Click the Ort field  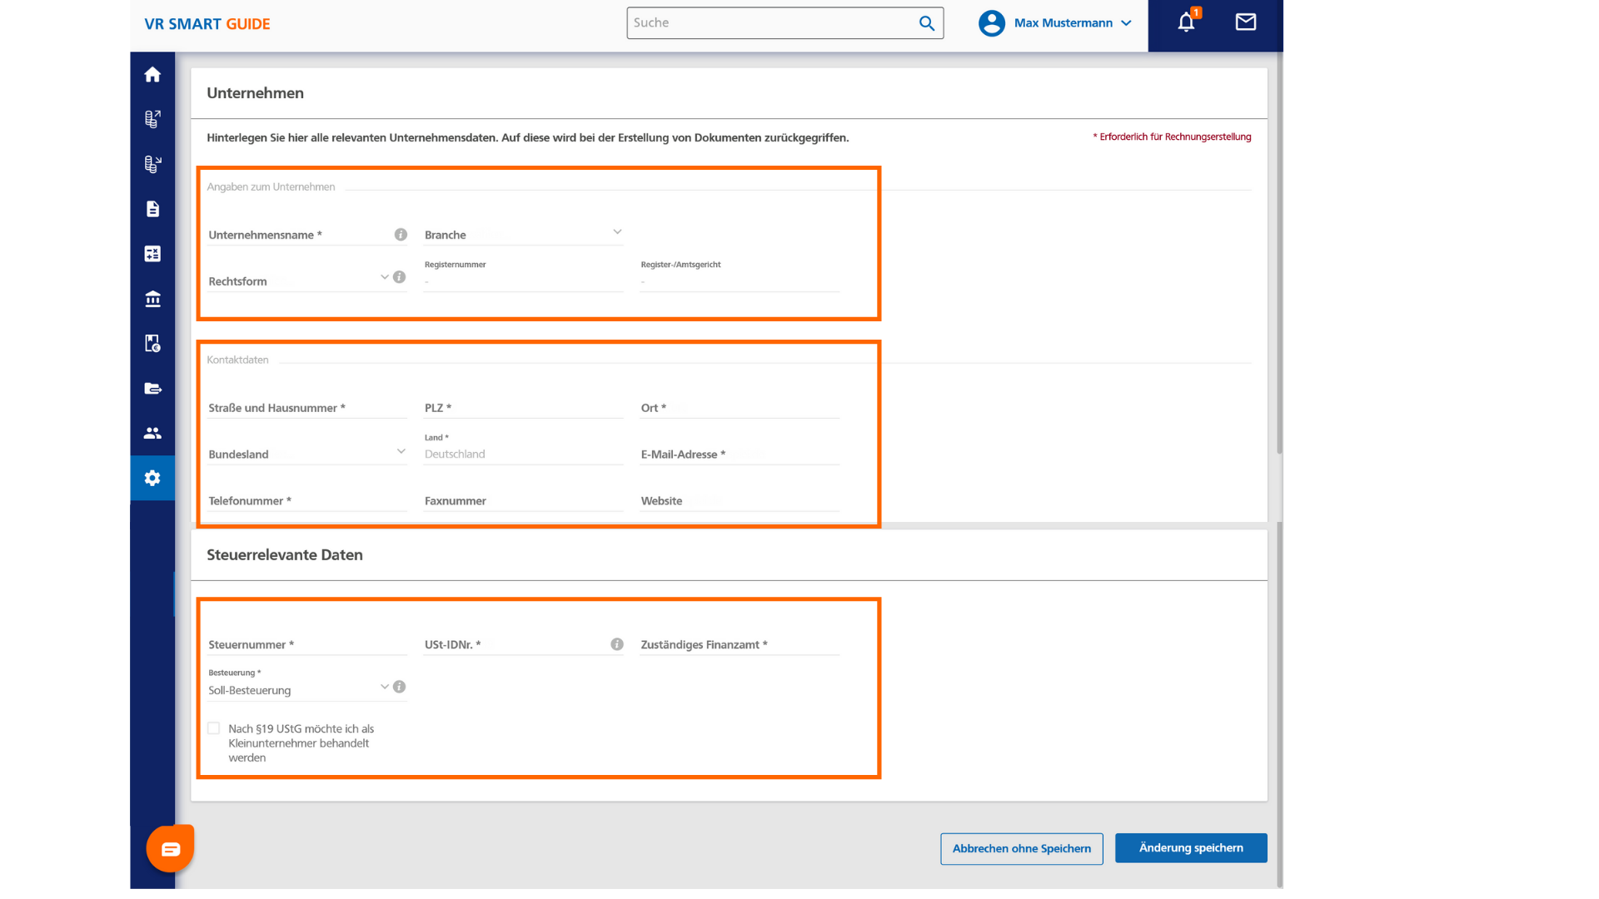click(740, 408)
